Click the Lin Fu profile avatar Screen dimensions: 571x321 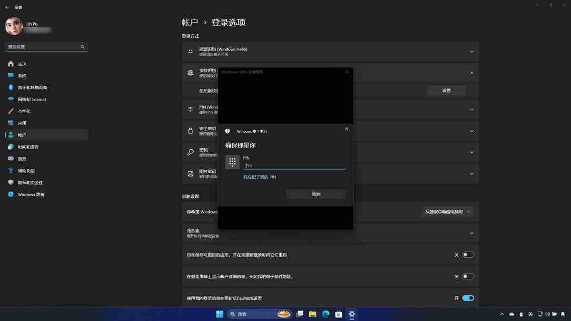click(x=13, y=26)
